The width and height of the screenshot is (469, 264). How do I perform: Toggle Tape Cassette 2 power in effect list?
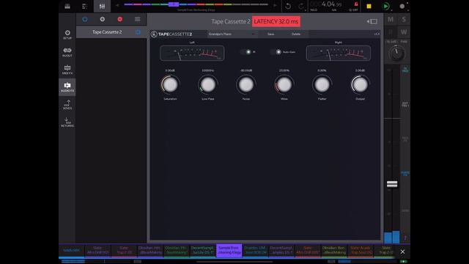point(138,32)
